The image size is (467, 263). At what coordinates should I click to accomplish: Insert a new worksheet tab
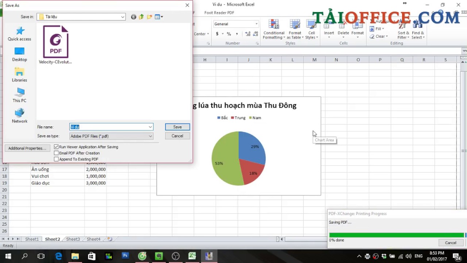[x=110, y=239]
